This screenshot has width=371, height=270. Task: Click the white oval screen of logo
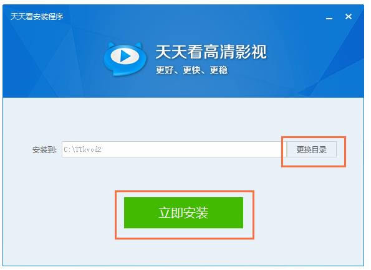pyautogui.click(x=125, y=56)
